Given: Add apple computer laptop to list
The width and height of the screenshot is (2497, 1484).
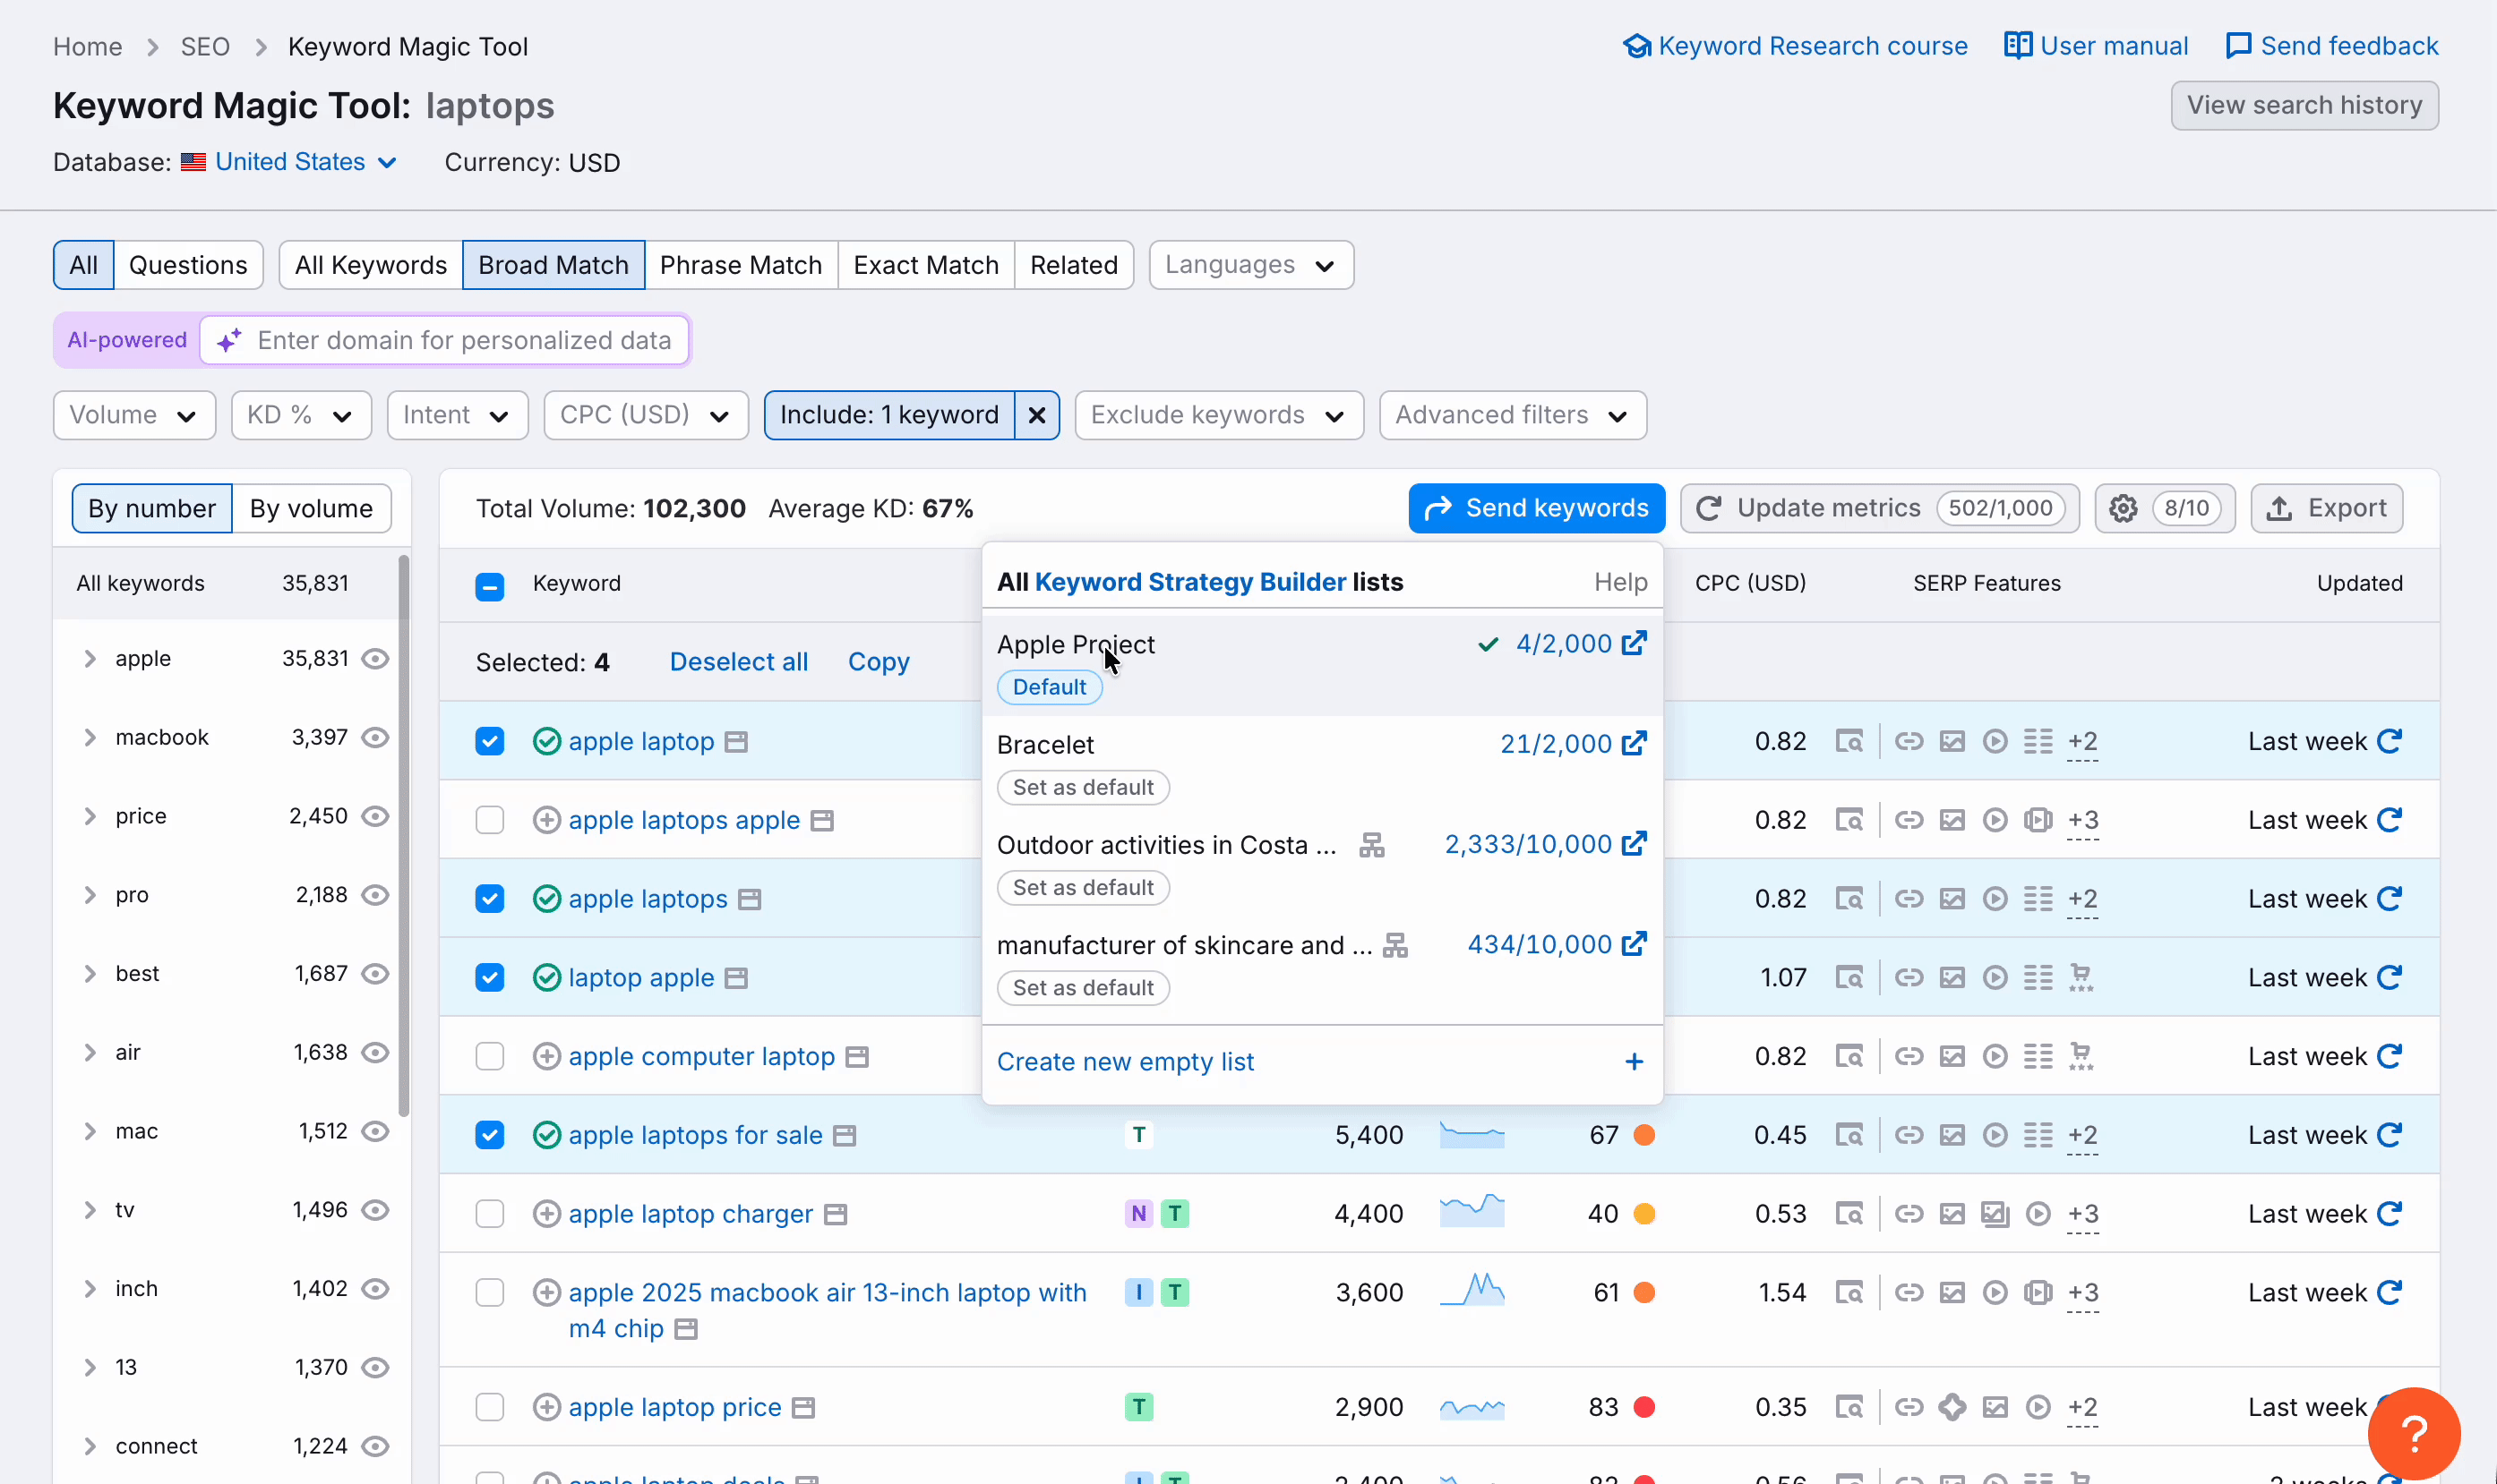Looking at the screenshot, I should (x=546, y=1056).
